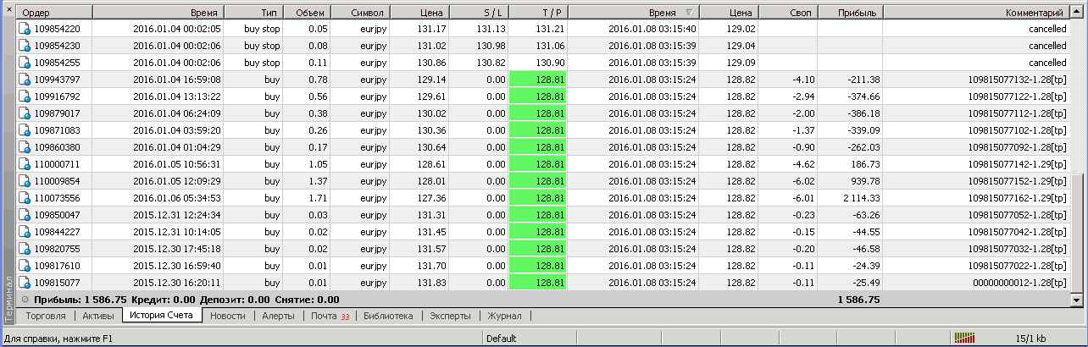
Task: Click the green T/P cell for order 109943797
Action: click(538, 80)
